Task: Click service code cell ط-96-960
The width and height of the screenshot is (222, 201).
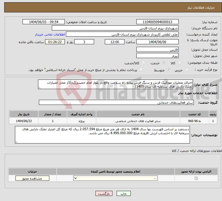Action: 195,121
